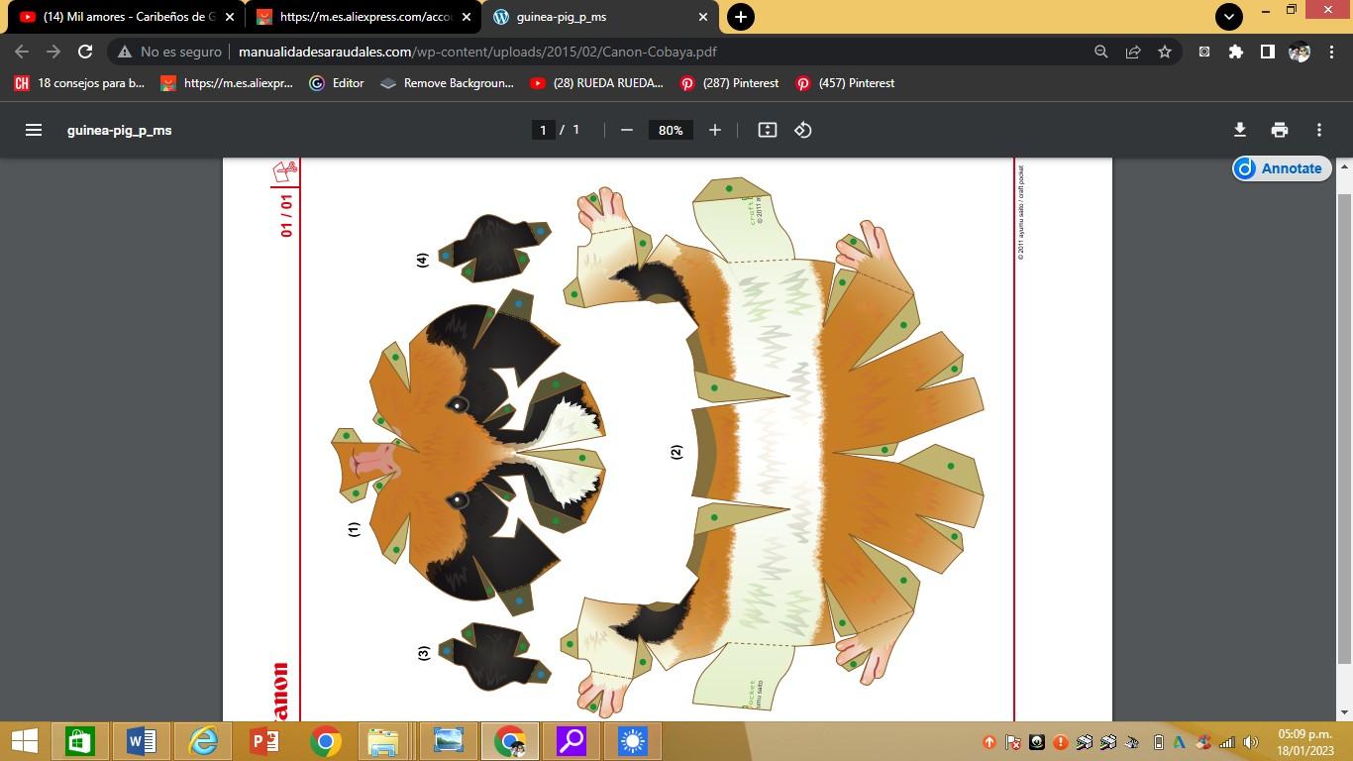Click the scrollbar down arrow
This screenshot has height=761, width=1353.
coord(1344,712)
